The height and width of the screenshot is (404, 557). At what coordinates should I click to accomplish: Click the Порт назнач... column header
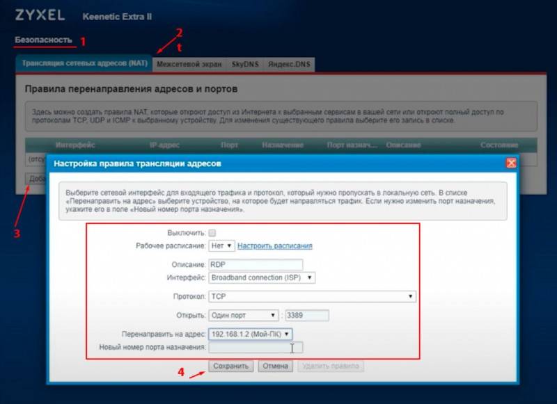352,145
